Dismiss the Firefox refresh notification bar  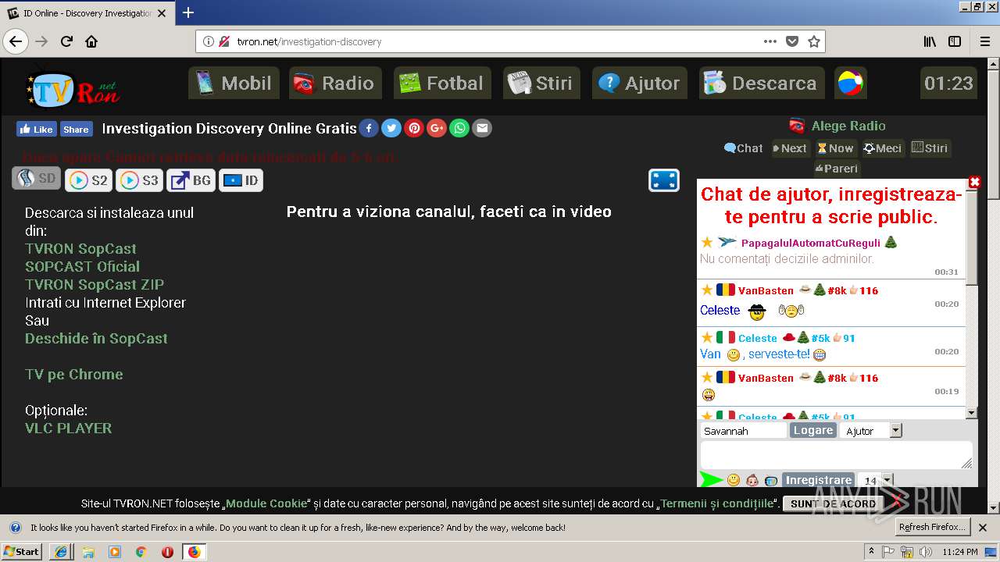coord(983,528)
